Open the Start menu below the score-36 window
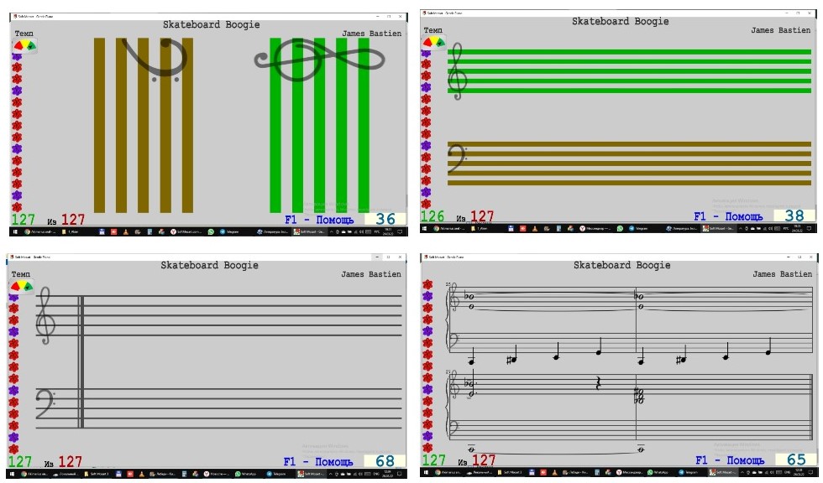Screen dimensions: 823x483 pos(15,231)
